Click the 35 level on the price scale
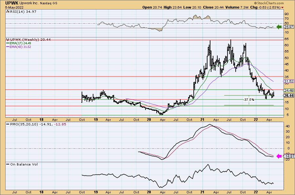 click(x=286, y=77)
